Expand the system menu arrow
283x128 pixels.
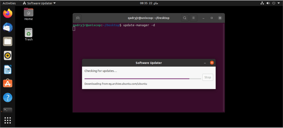point(278,3)
